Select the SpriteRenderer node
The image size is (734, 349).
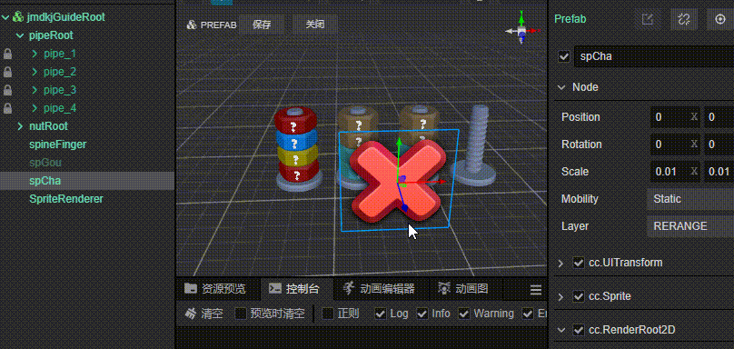tap(66, 199)
